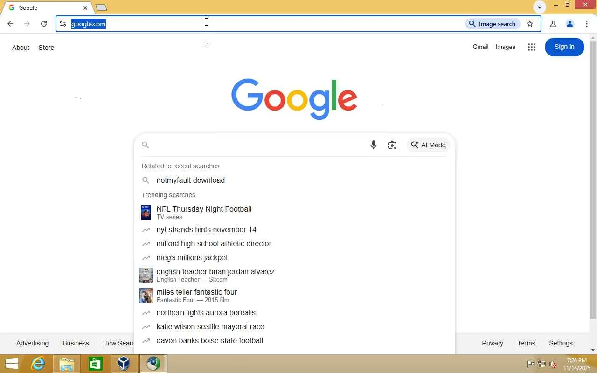Image resolution: width=597 pixels, height=373 pixels.
Task: Open the tab search dropdown
Action: [x=540, y=7]
